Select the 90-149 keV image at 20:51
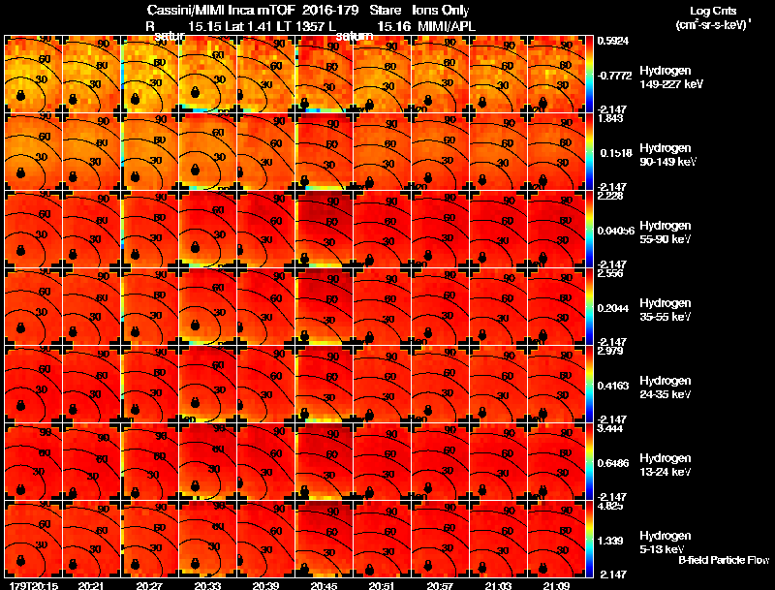775x590 pixels. click(x=382, y=152)
